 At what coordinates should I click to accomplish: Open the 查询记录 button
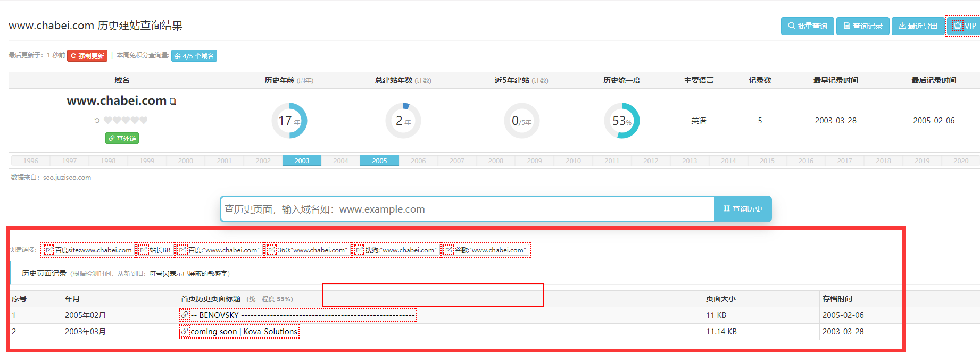862,26
